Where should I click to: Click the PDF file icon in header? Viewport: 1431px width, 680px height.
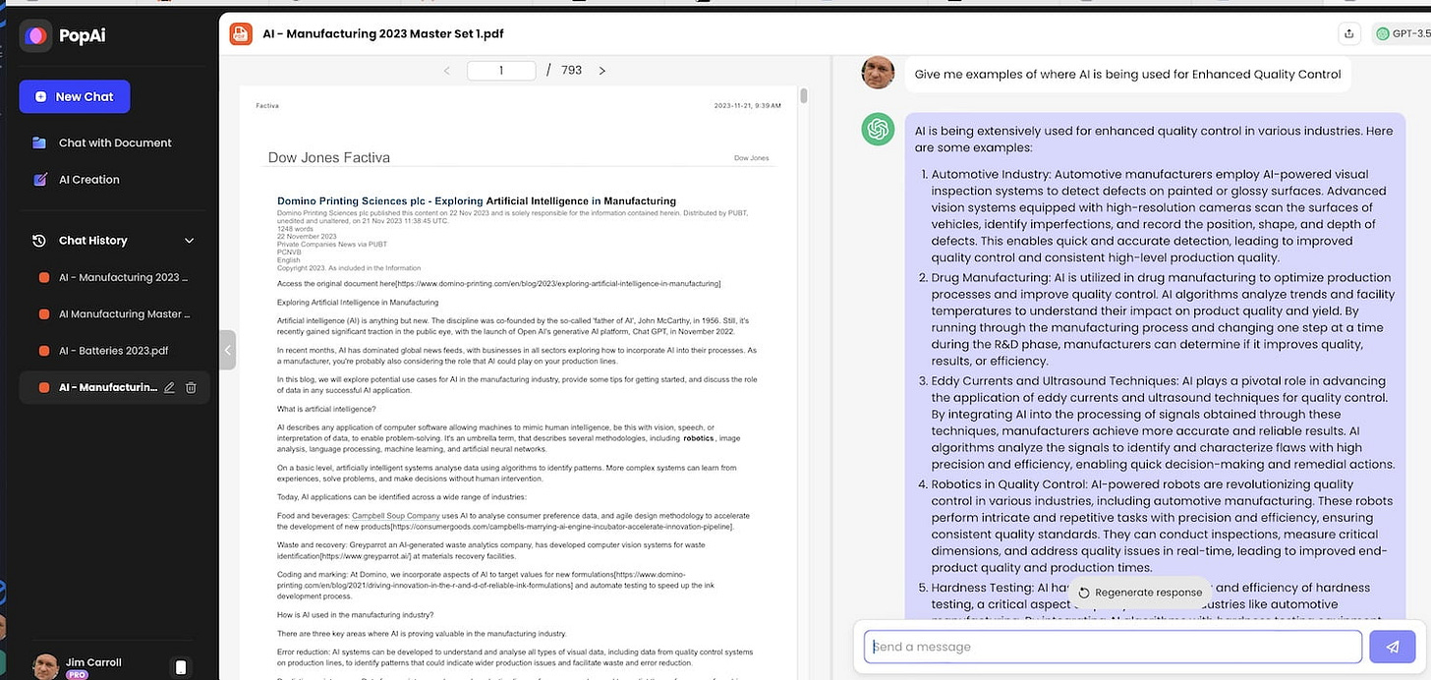coord(241,34)
